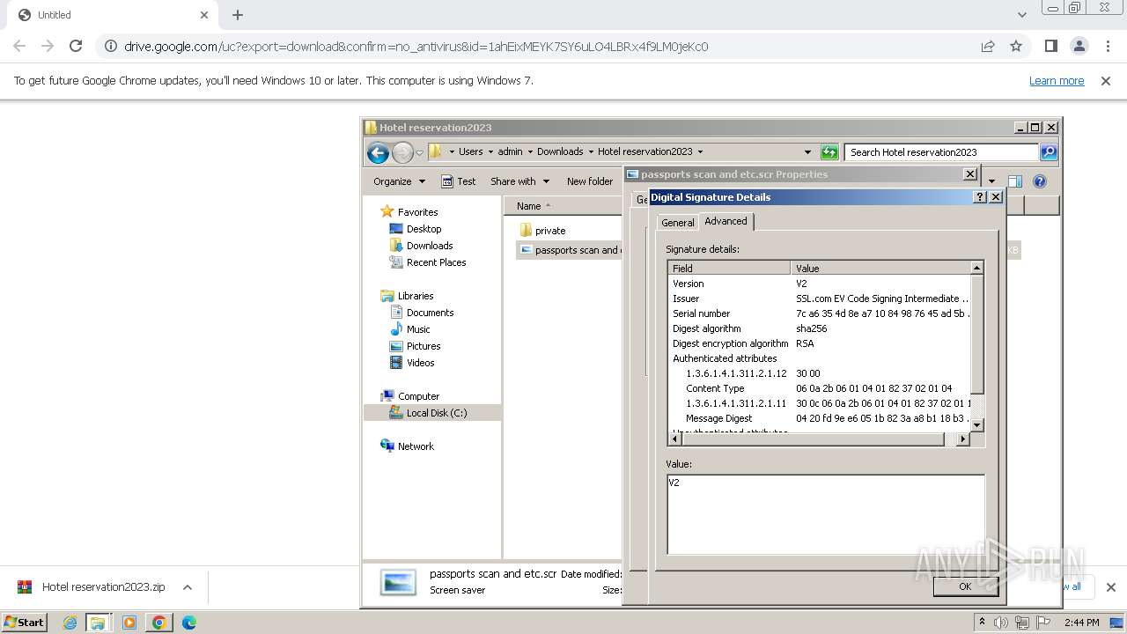The height and width of the screenshot is (634, 1127).
Task: Open Chrome's side panel icon
Action: tap(1050, 46)
